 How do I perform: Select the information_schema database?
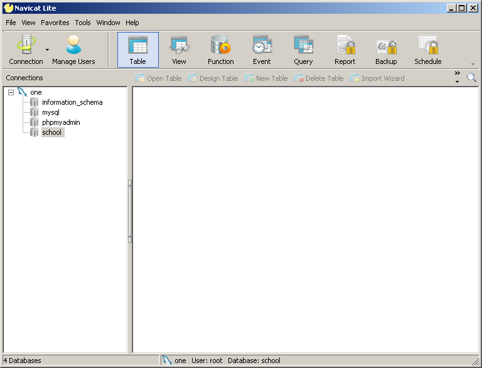[72, 102]
